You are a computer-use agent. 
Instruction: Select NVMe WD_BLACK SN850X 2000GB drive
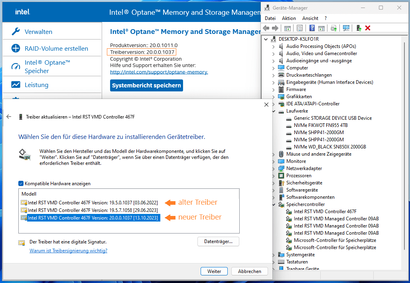[330, 147]
